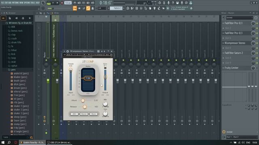
Task: Select the browser starred favorites tab icon
Action: [30, 18]
